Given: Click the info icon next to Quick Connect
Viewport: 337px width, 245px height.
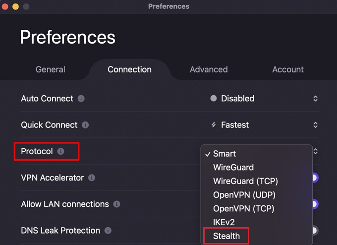Looking at the screenshot, I should point(85,125).
